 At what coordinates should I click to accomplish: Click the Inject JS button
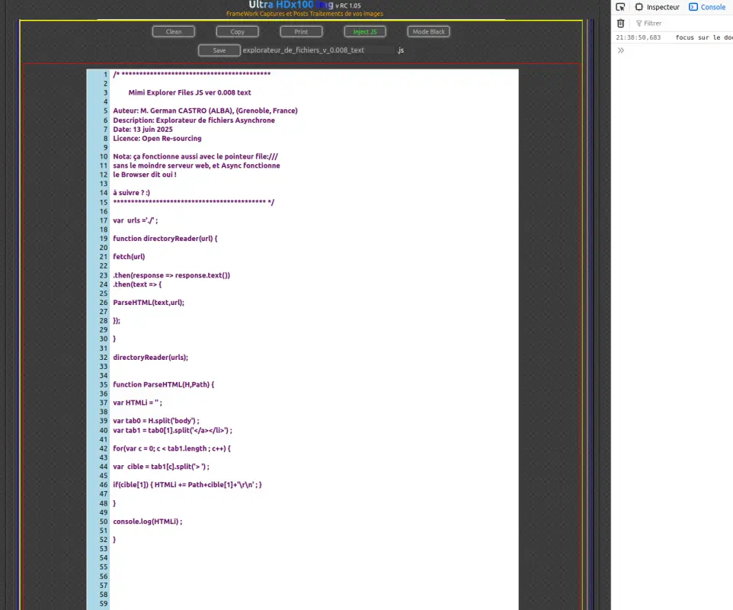coord(365,32)
